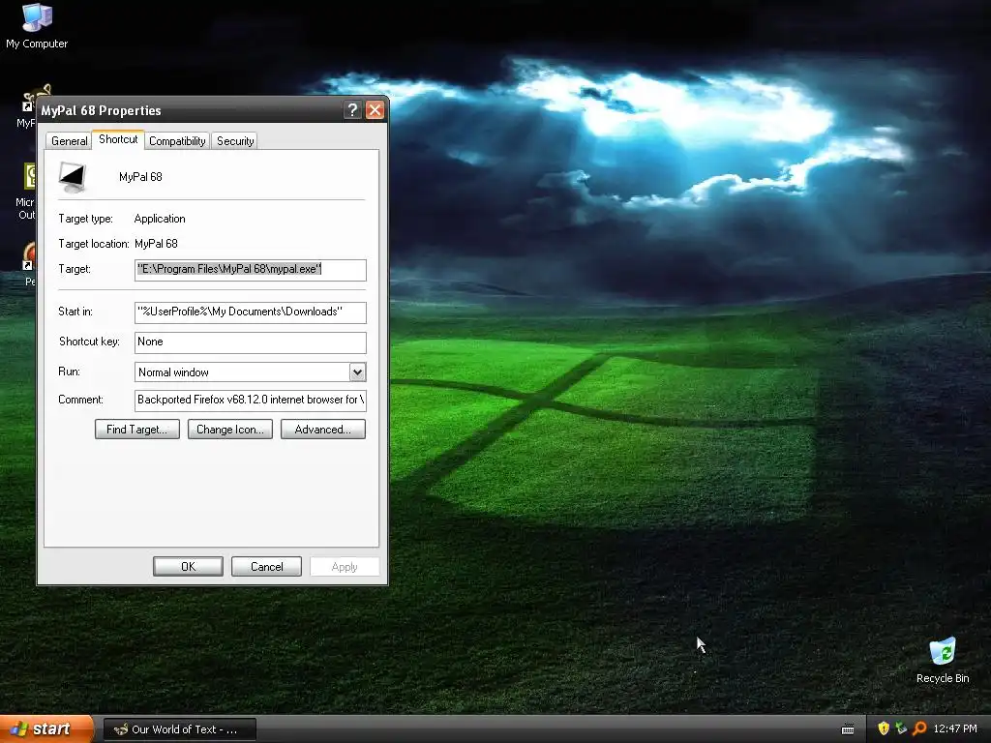Switch to Our World of Text taskbar window

tap(179, 729)
